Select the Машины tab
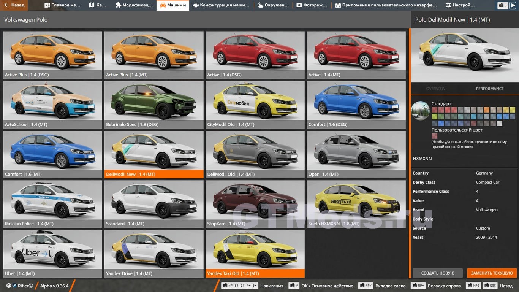This screenshot has height=292, width=519. 173,5
